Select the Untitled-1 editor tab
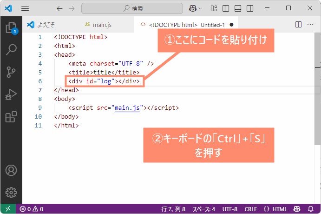The height and width of the screenshot is (214, 321). [185, 25]
